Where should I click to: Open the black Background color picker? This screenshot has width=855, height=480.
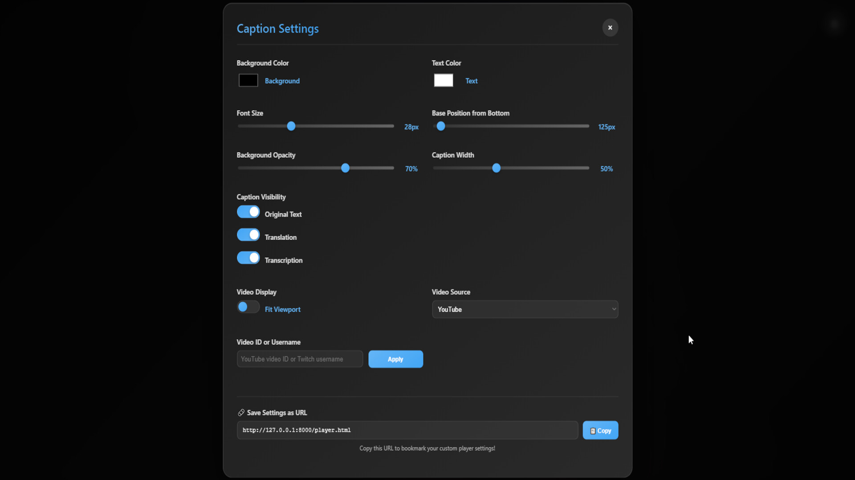click(x=248, y=80)
